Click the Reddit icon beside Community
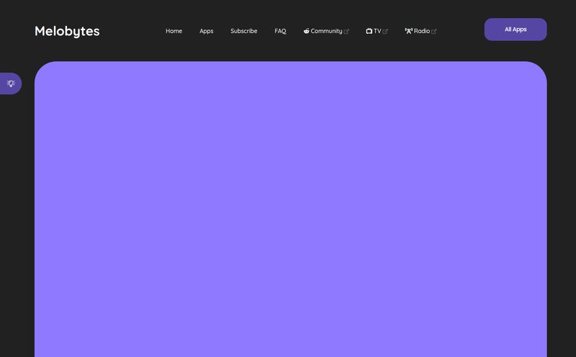The width and height of the screenshot is (576, 357). (x=307, y=31)
